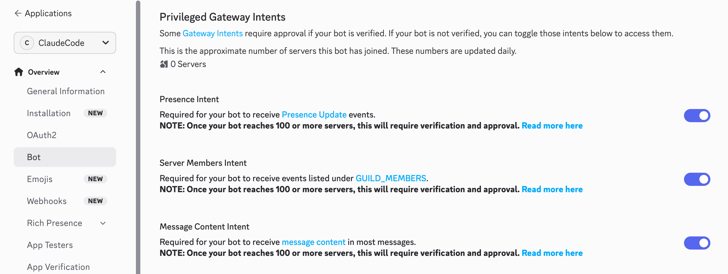Open the Webhooks page

pyautogui.click(x=46, y=201)
